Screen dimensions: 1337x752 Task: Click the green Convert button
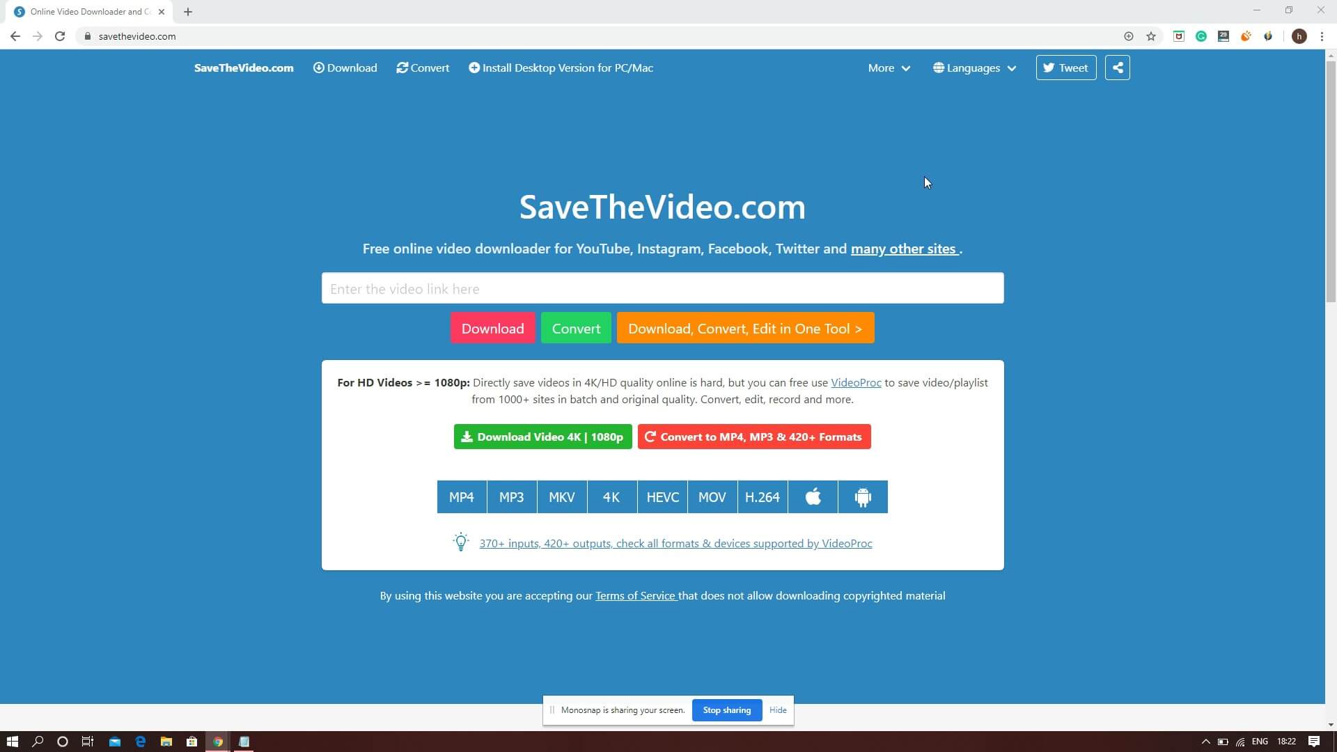coord(576,328)
